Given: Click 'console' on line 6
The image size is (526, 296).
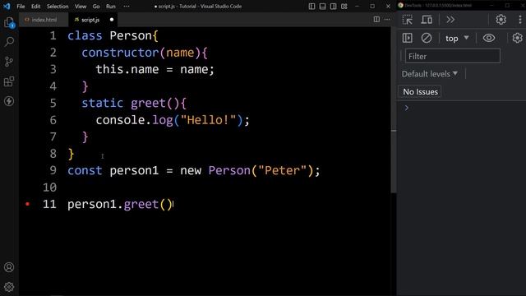Looking at the screenshot, I should tap(120, 120).
